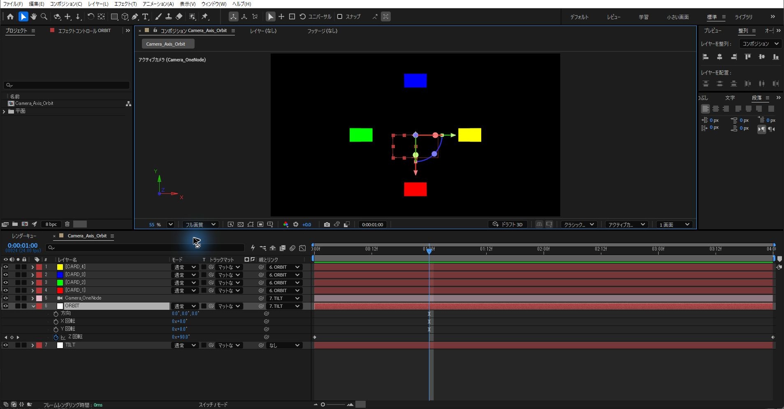
Task: Select the Rotation tool
Action: point(90,16)
